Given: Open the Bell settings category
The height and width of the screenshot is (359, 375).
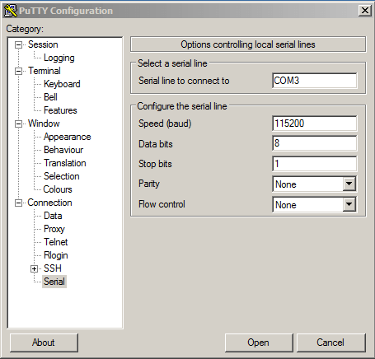Looking at the screenshot, I should 50,97.
